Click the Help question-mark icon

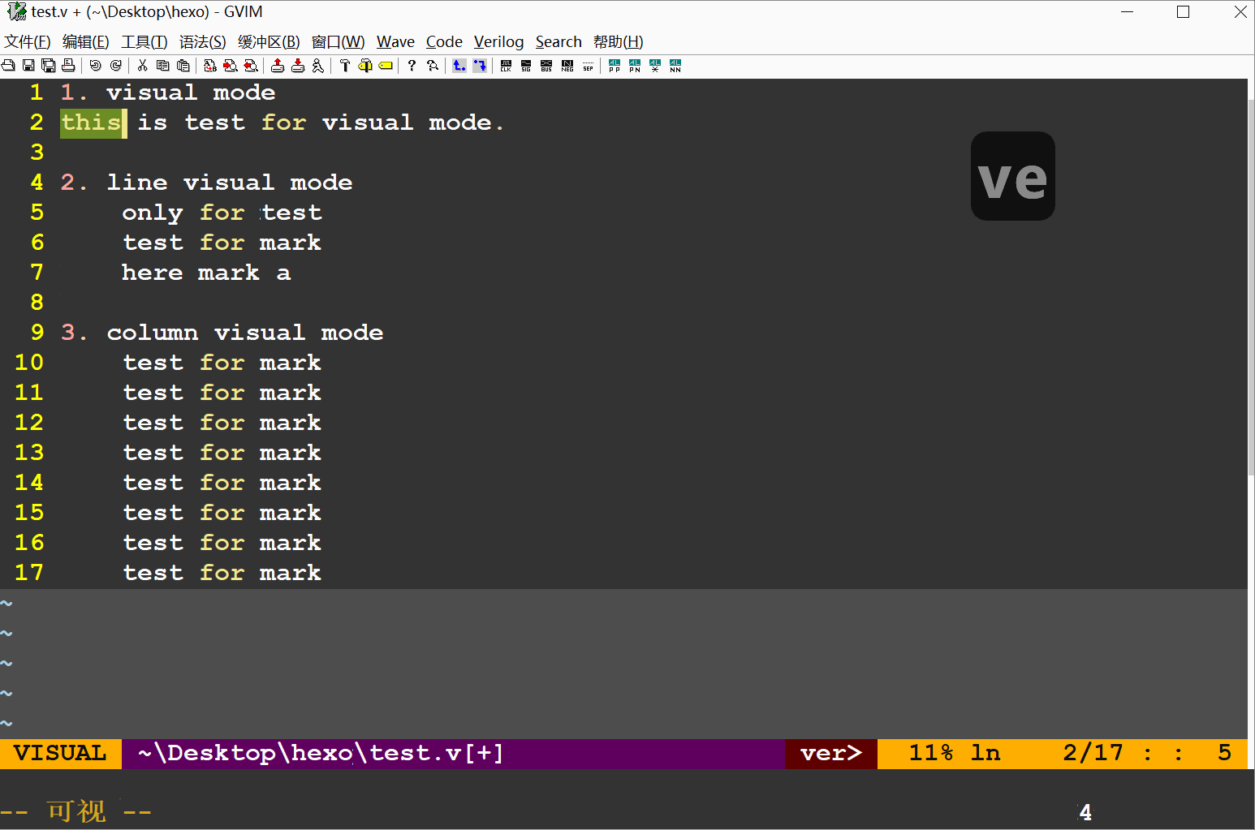tap(412, 66)
